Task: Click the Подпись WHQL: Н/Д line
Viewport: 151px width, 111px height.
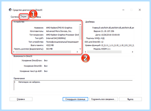Action: point(95,38)
